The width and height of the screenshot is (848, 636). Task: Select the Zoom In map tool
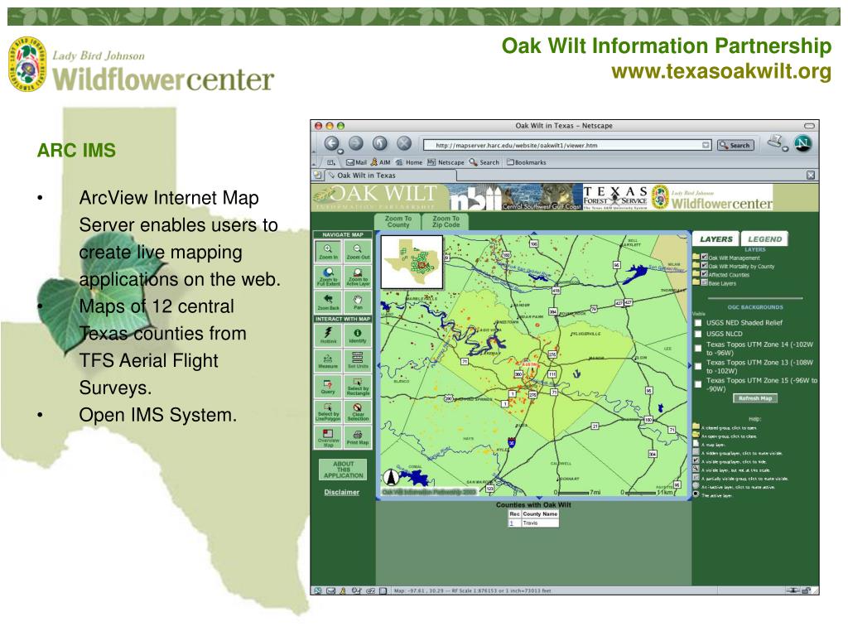coord(328,252)
